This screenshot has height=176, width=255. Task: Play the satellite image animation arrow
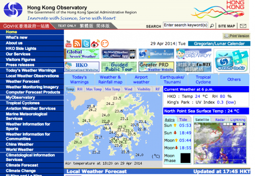(x=244, y=124)
